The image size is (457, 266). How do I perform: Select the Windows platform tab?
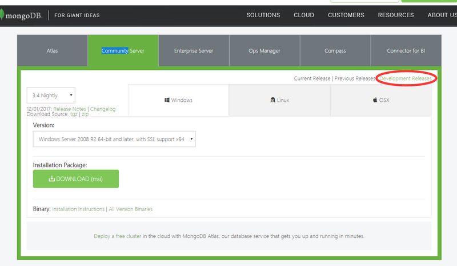[178, 100]
